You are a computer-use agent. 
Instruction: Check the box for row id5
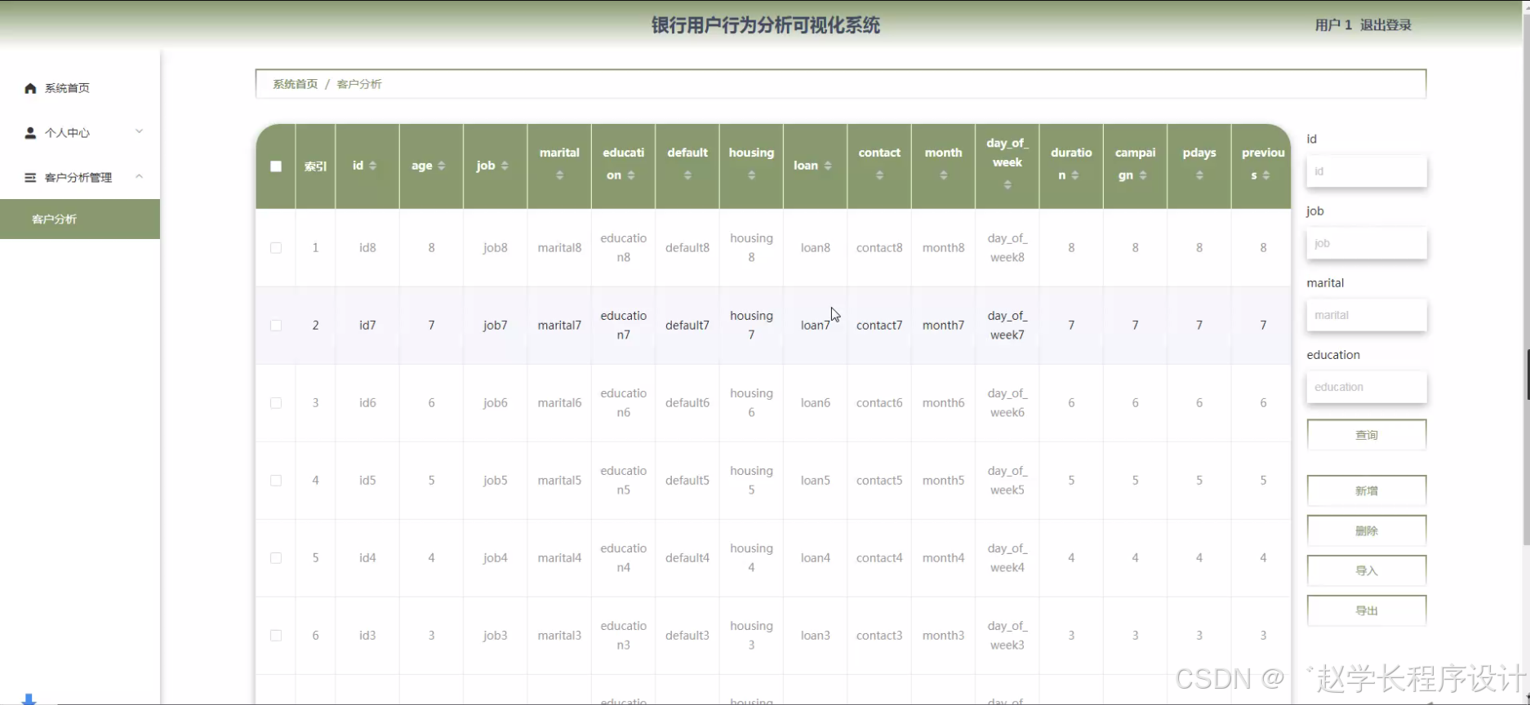pyautogui.click(x=276, y=481)
